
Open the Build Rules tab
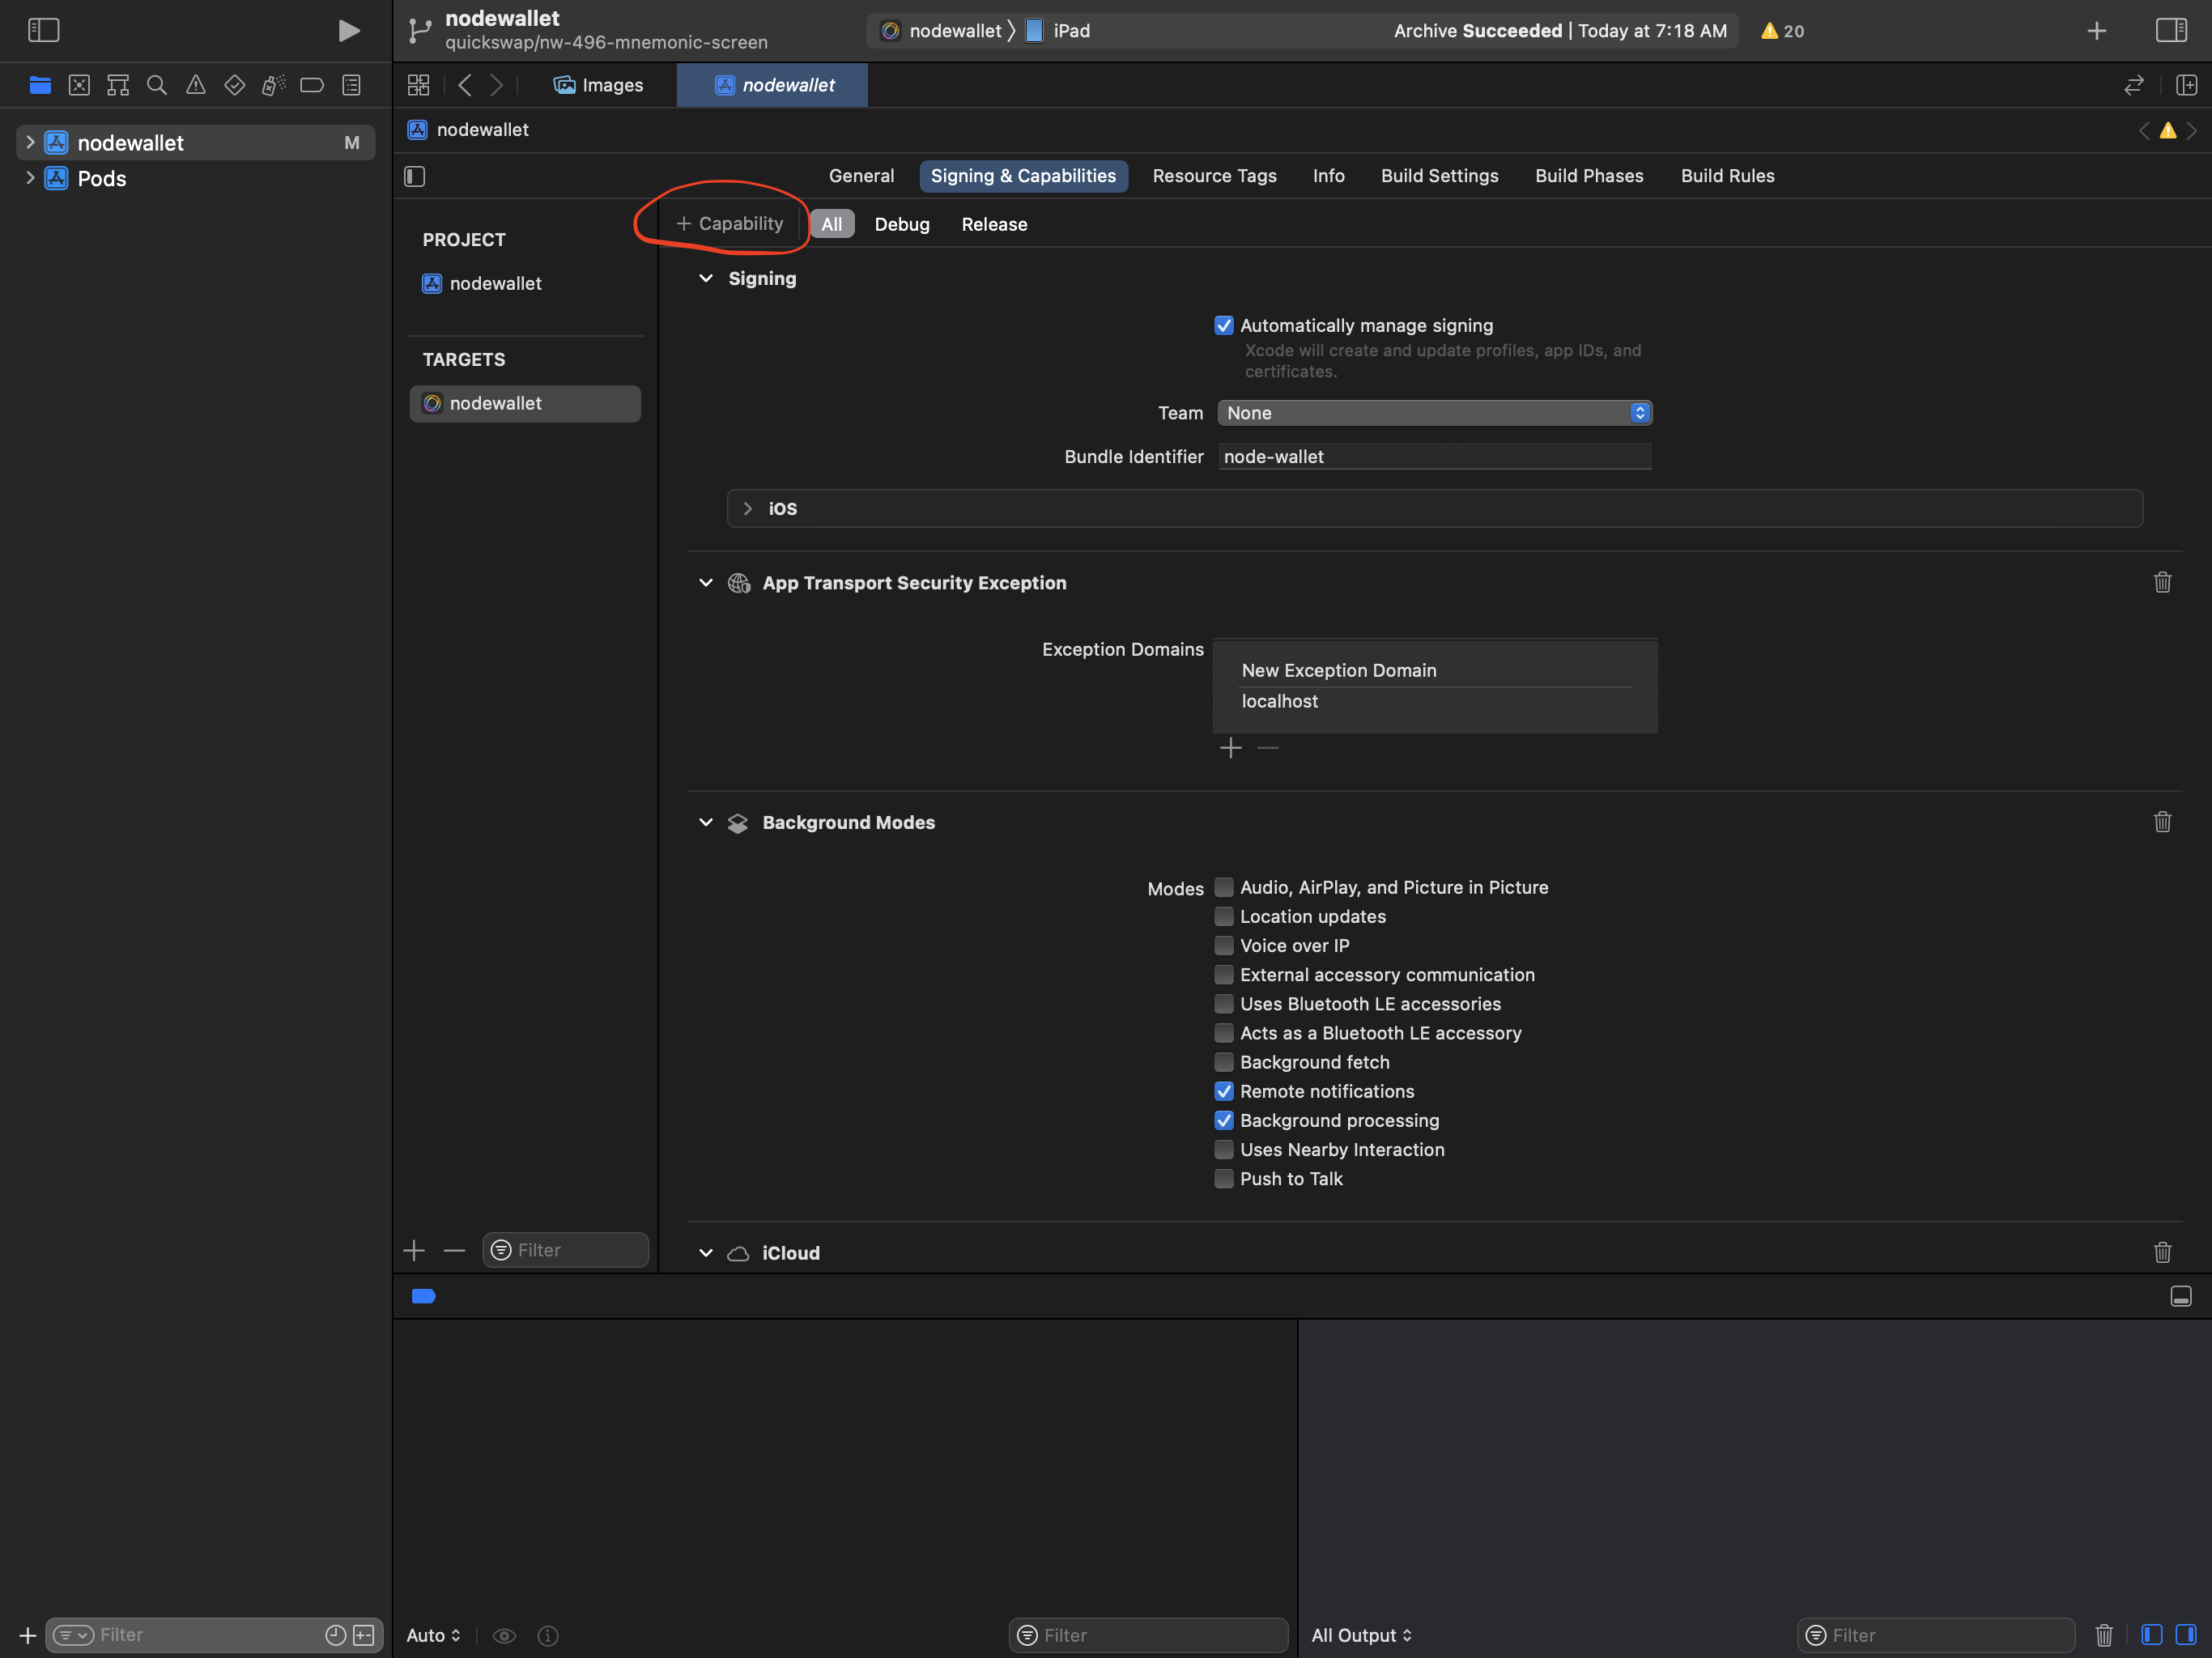pos(1727,176)
